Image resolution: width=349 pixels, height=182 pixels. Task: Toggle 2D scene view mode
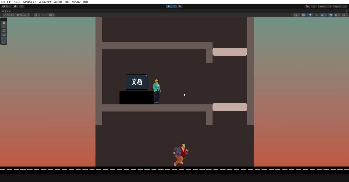[x=303, y=15]
